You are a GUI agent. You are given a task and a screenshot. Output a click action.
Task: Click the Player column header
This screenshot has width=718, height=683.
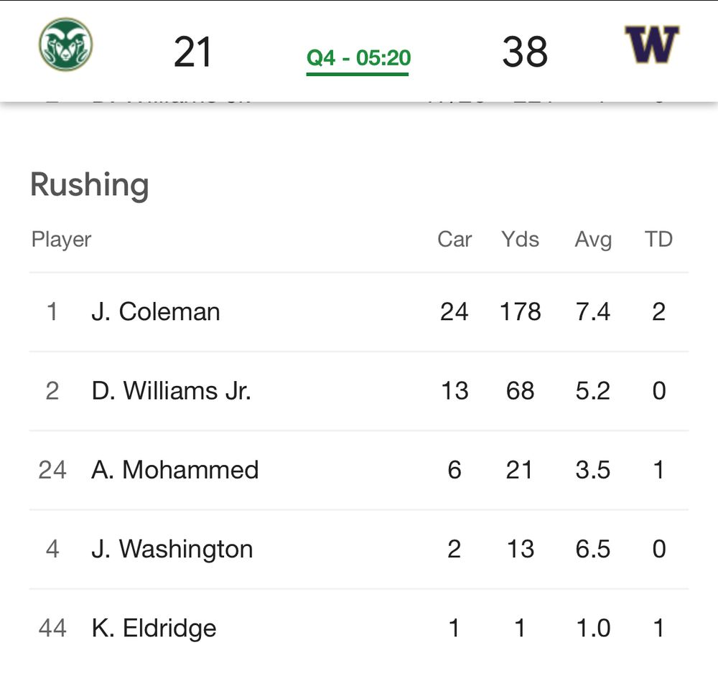click(x=61, y=240)
